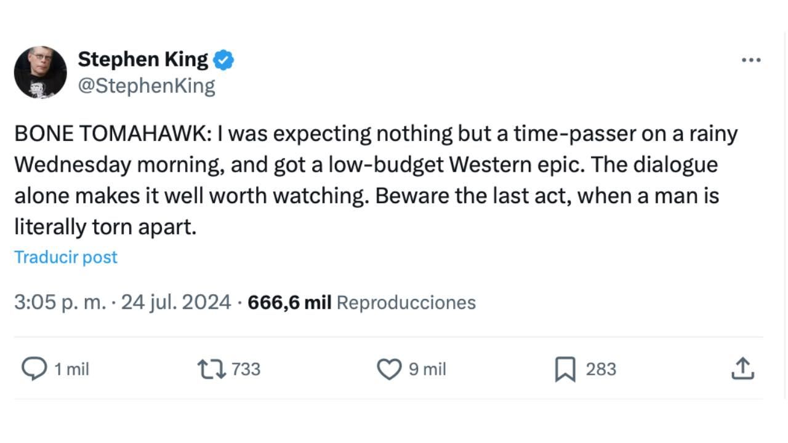Click the 9 mil likes count

[427, 369]
